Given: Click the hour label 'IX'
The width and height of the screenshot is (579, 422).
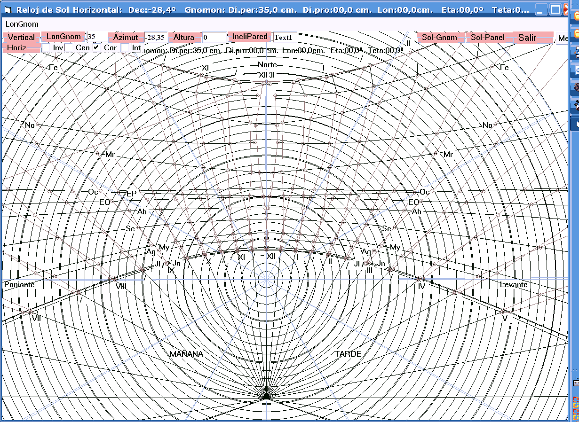Looking at the screenshot, I should pyautogui.click(x=171, y=271).
